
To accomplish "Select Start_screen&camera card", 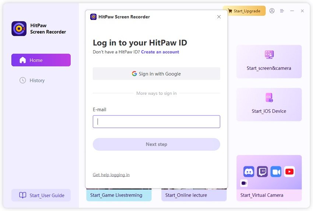I will (x=269, y=62).
